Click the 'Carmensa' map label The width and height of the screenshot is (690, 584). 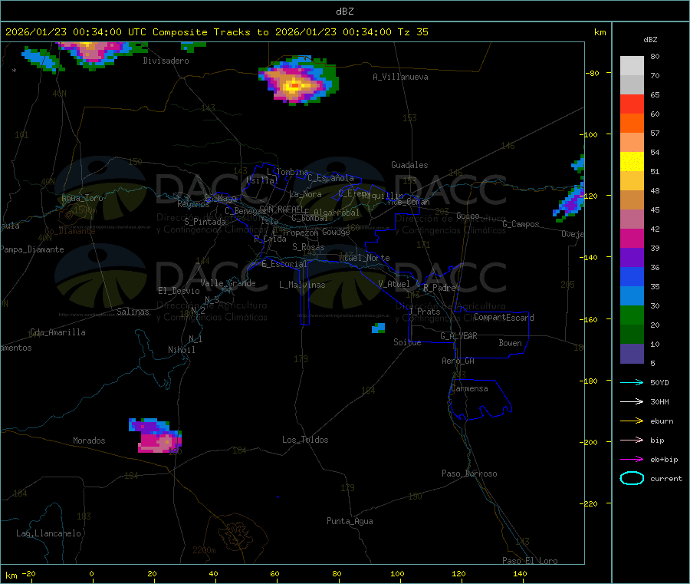(469, 388)
